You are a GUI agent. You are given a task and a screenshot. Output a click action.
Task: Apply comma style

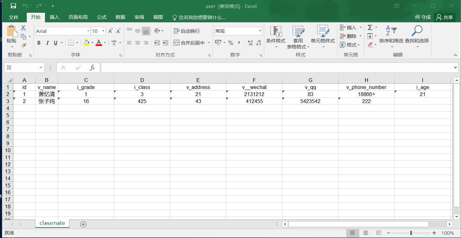tap(239, 43)
